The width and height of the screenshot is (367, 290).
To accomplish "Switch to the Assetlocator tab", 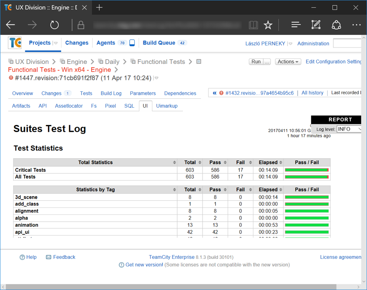I will coord(69,106).
